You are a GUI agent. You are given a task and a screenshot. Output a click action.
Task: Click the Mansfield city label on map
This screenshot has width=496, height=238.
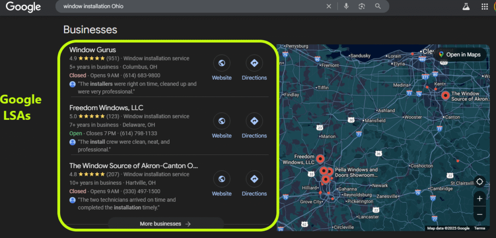coord(375,121)
